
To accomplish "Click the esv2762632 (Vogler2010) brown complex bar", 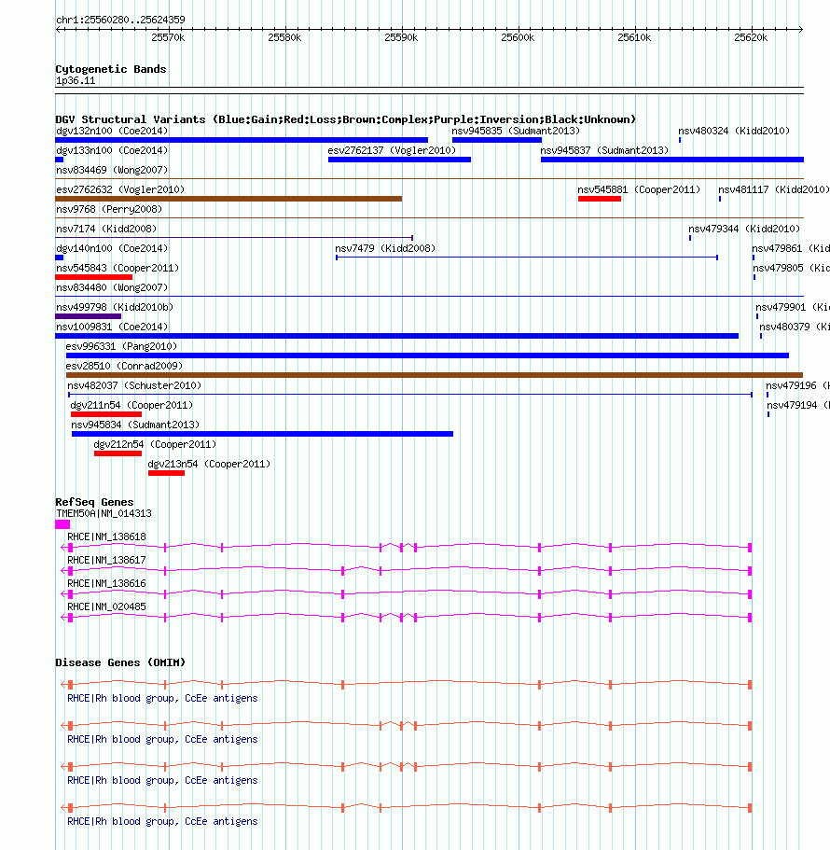I will point(228,199).
